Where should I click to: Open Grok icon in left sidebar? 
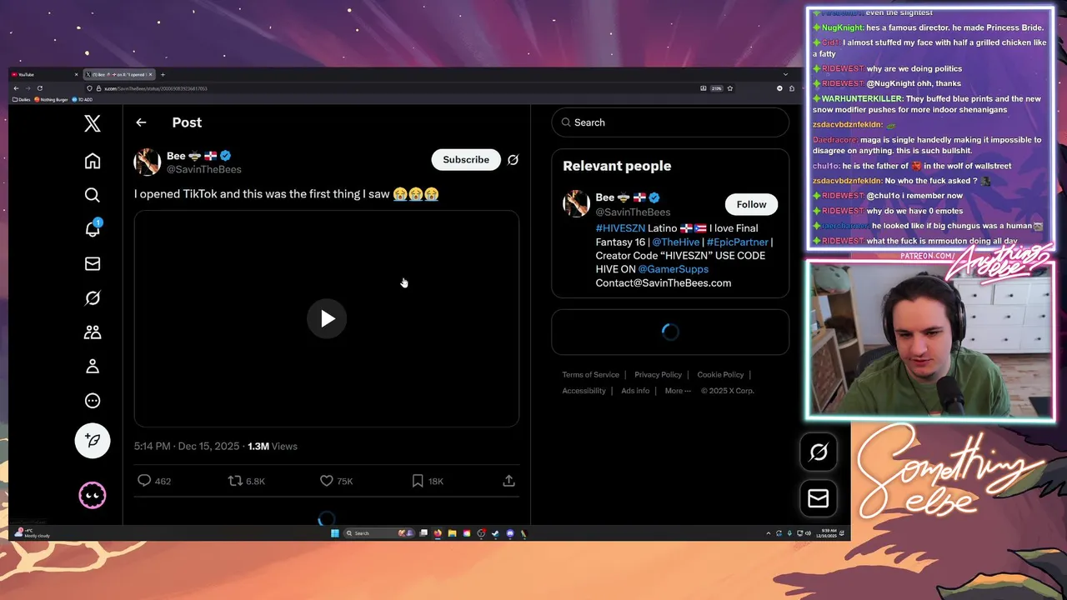(x=93, y=297)
